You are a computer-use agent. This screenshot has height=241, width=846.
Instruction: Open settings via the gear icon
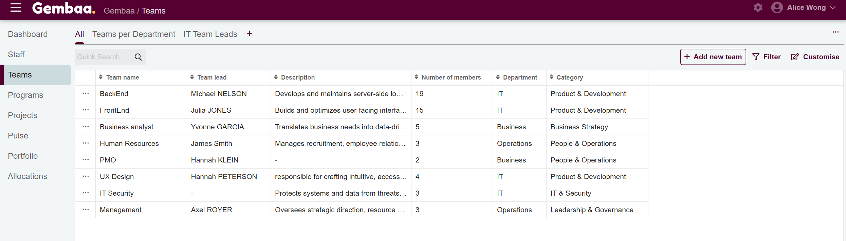[x=758, y=7]
